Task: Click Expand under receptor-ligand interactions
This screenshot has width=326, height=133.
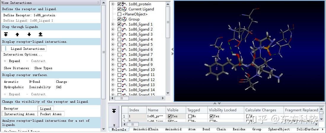Action: 12,61
